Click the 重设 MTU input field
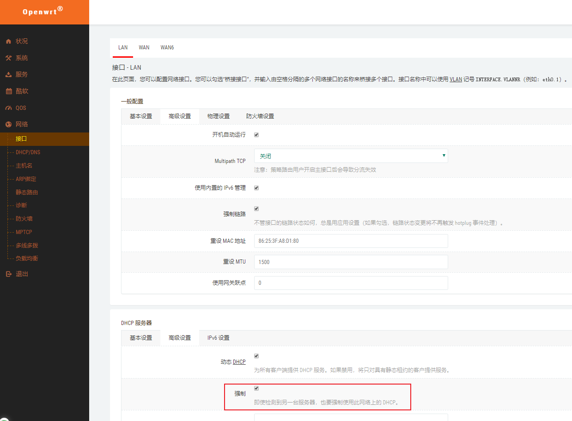572x421 pixels. pos(351,262)
